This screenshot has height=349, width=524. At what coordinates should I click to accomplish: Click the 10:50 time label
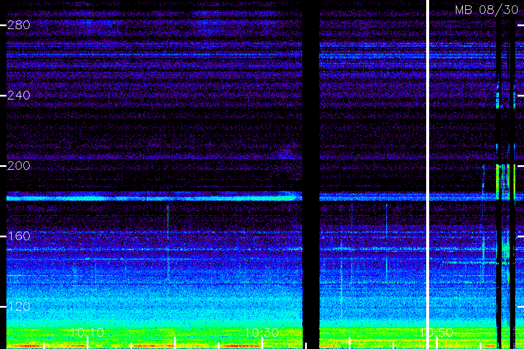pos(437,333)
